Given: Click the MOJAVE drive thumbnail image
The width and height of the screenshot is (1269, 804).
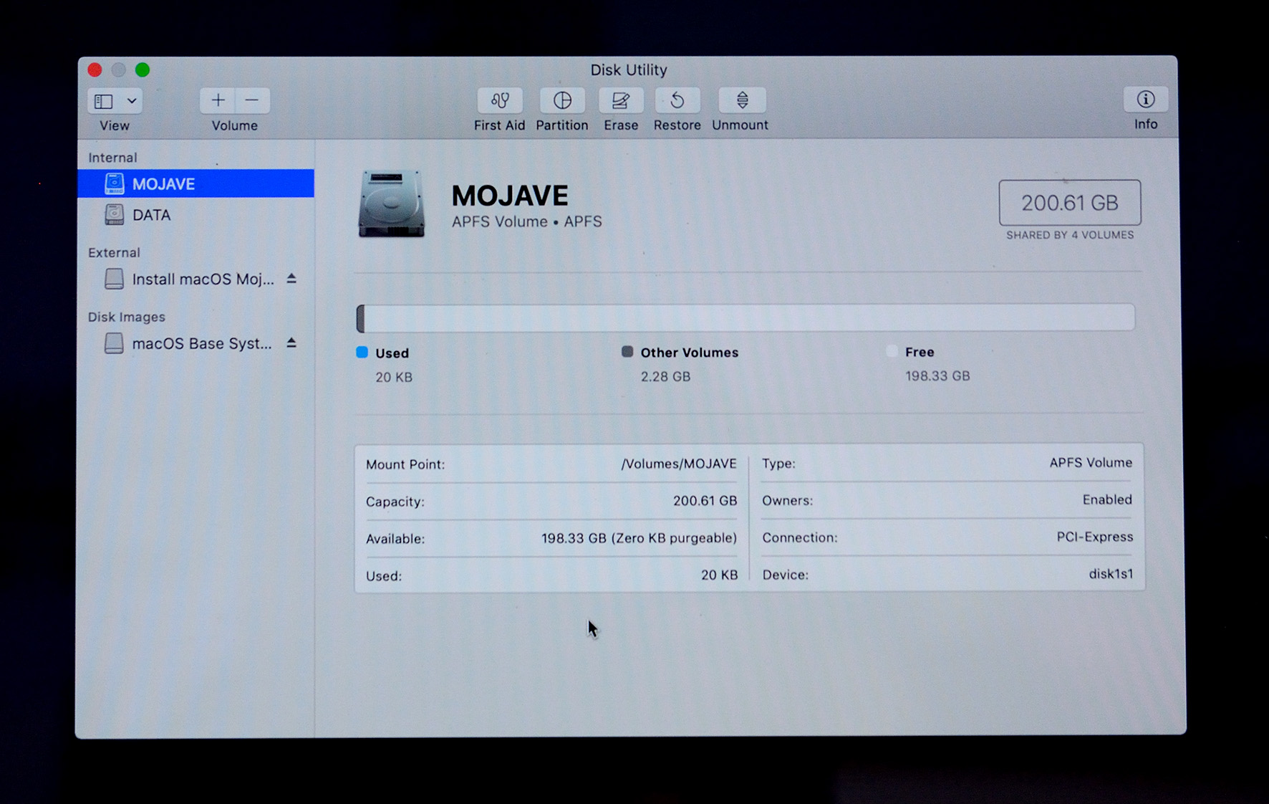Looking at the screenshot, I should click(x=391, y=203).
